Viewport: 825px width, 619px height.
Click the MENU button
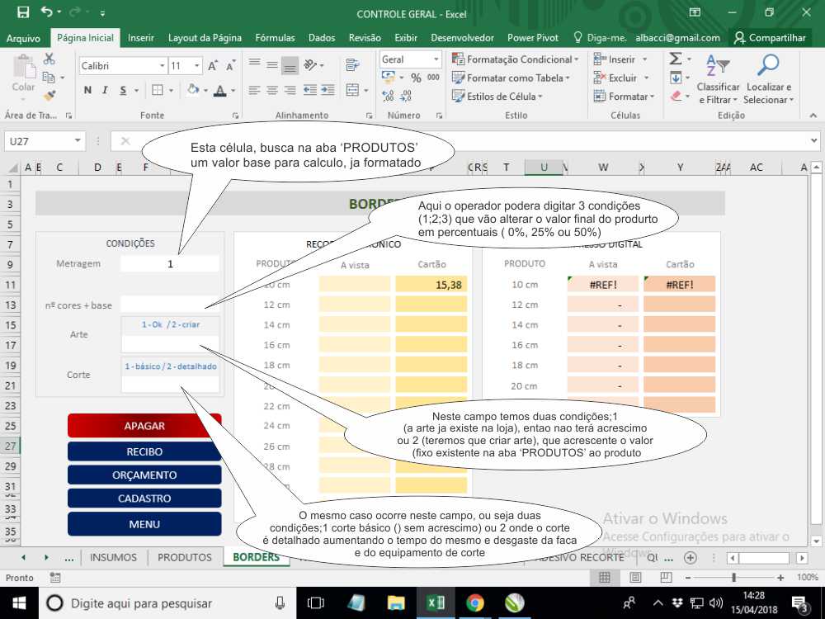[x=144, y=524]
